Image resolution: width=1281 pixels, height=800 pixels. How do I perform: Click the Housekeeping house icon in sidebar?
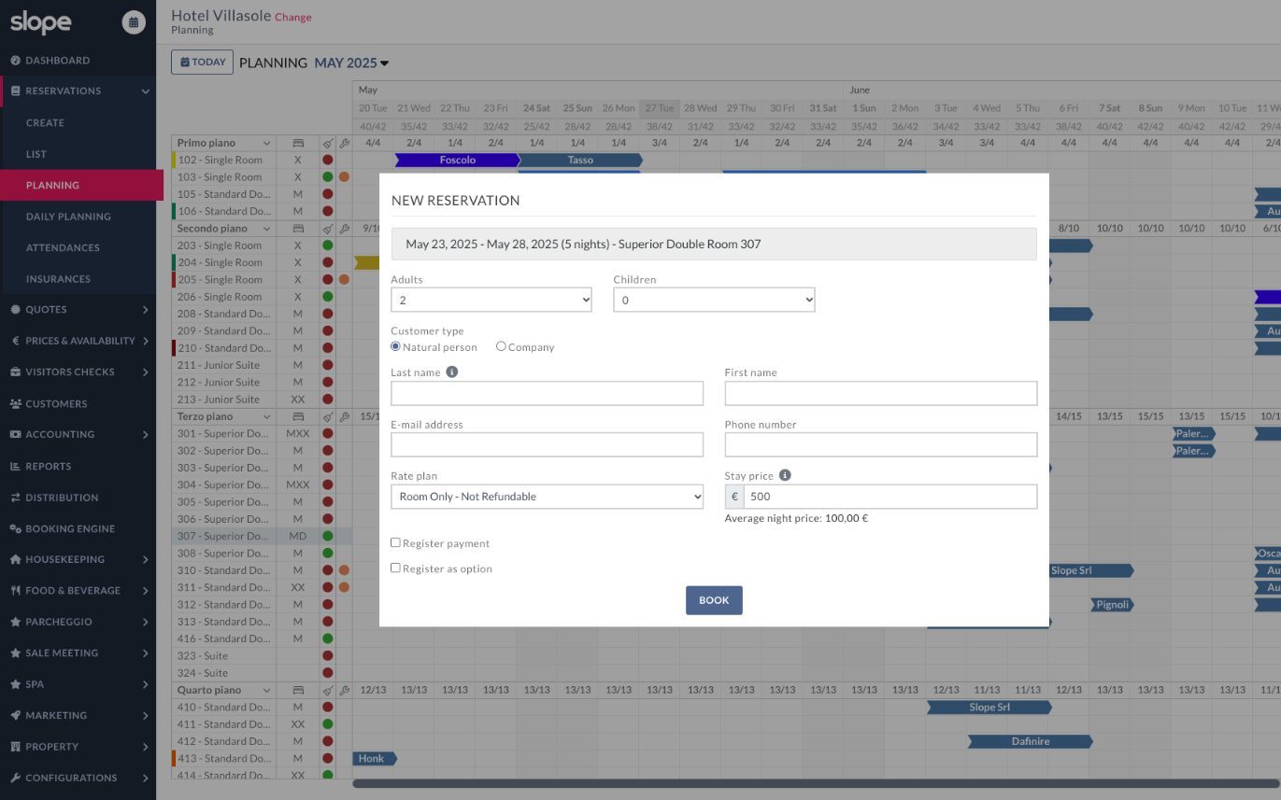pos(15,560)
